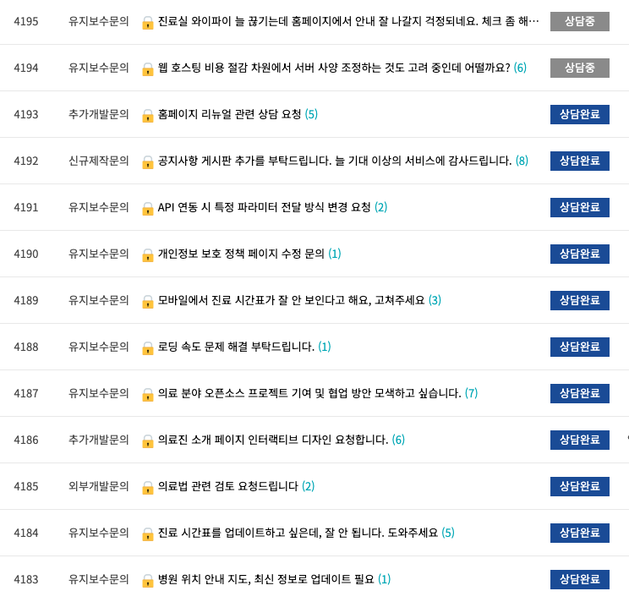Click the lock icon for post 4191
629x602 pixels.
coord(148,209)
